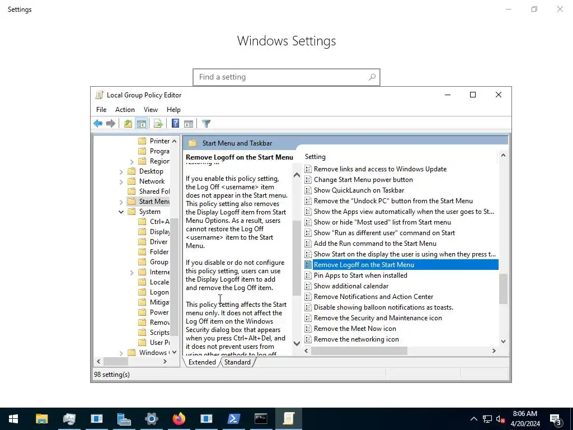Open the Action menu
Image resolution: width=573 pixels, height=430 pixels.
pos(125,110)
